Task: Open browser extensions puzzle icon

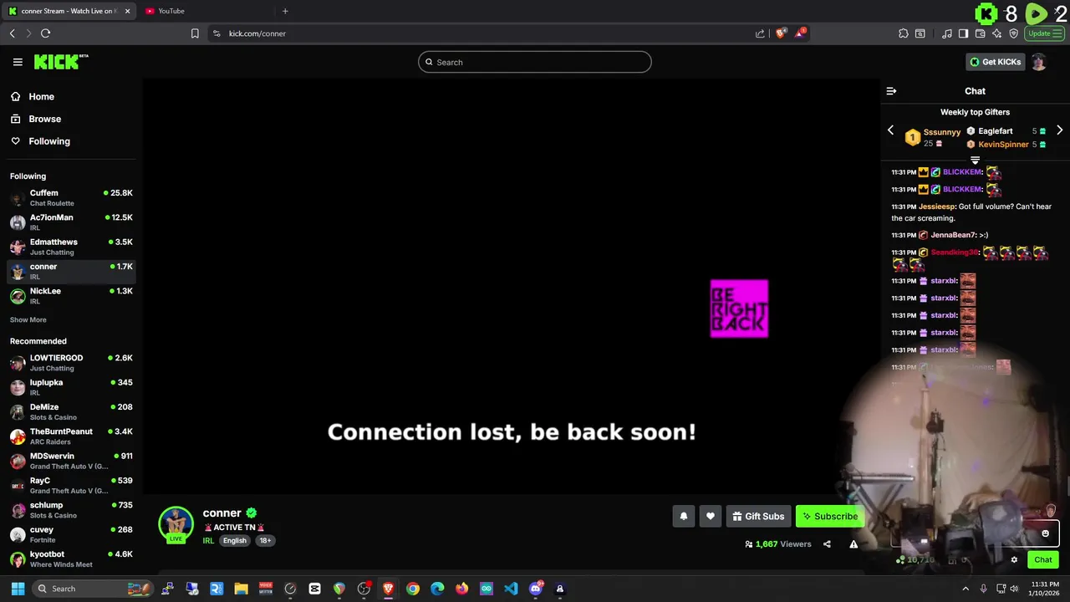Action: [x=904, y=33]
